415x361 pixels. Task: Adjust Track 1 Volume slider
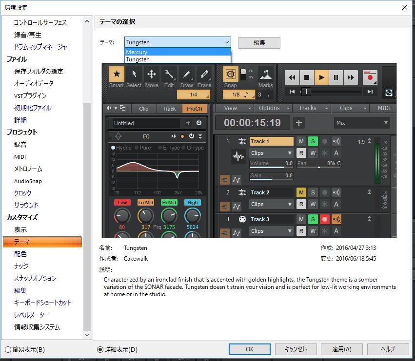(x=272, y=164)
